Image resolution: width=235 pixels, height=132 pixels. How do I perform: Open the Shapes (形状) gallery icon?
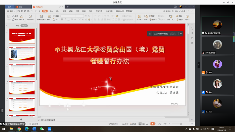[x=146, y=16]
